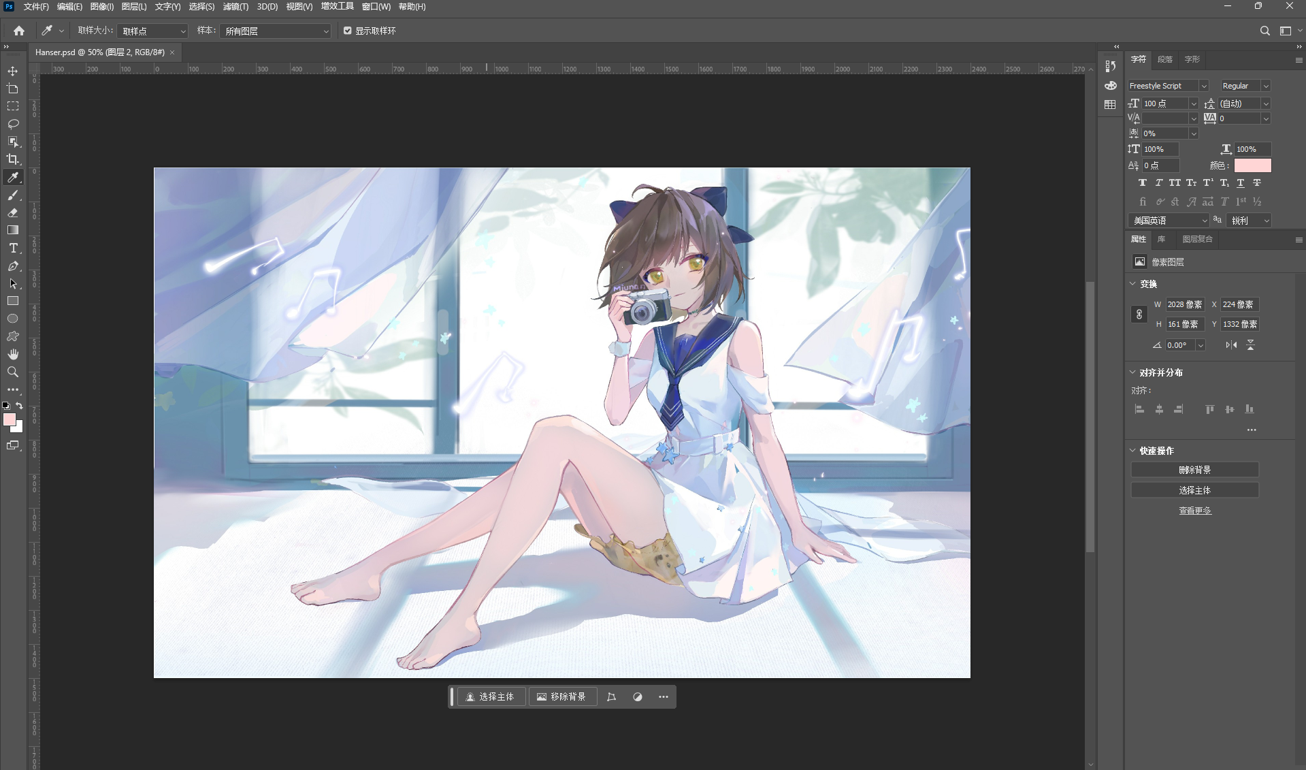Image resolution: width=1306 pixels, height=770 pixels.
Task: Open the sample layers dropdown
Action: tap(275, 31)
